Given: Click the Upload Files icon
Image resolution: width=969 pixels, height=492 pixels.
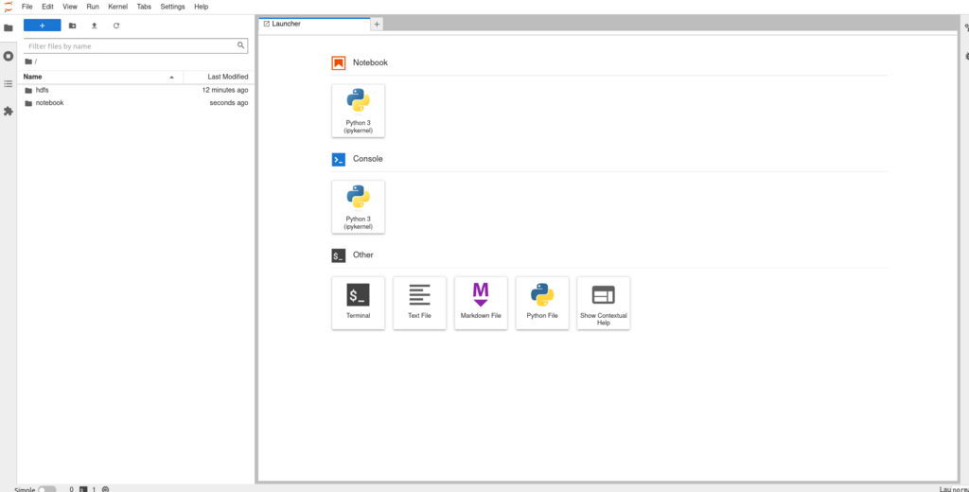Looking at the screenshot, I should coord(94,26).
